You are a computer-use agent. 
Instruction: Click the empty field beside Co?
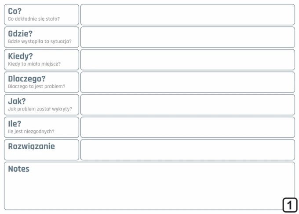[188, 15]
